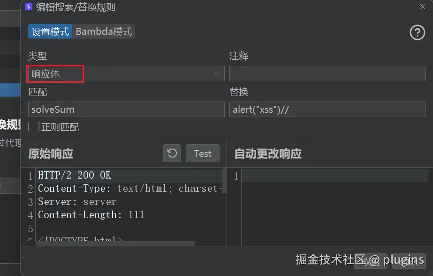
Task: Close the edit rule dialog
Action: (x=423, y=7)
